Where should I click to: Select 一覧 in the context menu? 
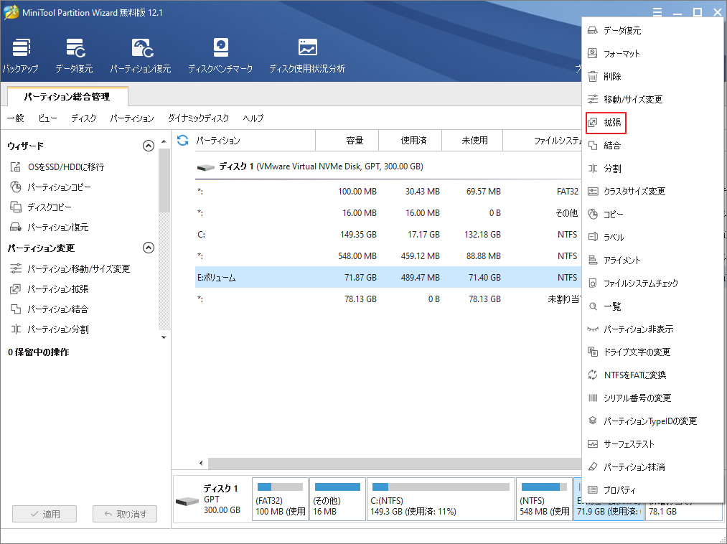point(652,306)
